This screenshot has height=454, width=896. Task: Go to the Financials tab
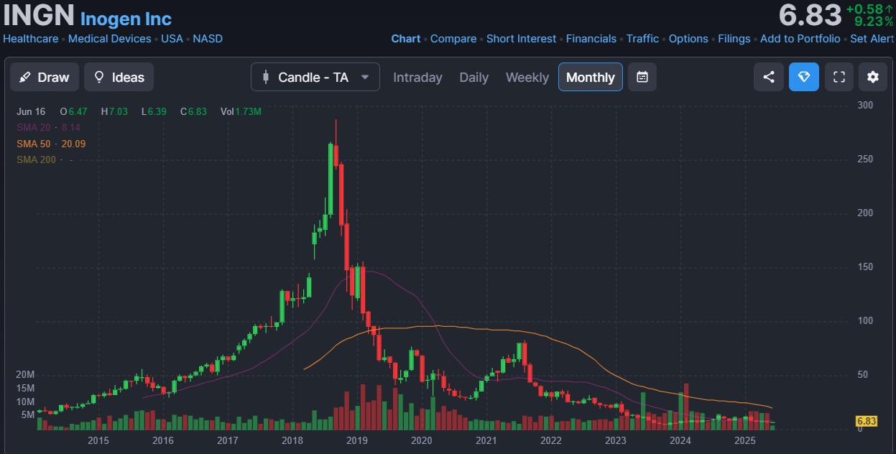(x=591, y=39)
